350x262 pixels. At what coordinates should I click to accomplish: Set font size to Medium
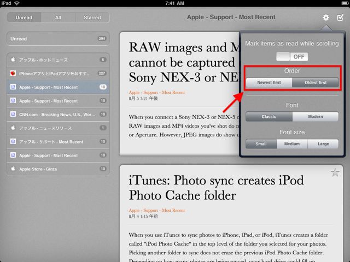coord(292,144)
